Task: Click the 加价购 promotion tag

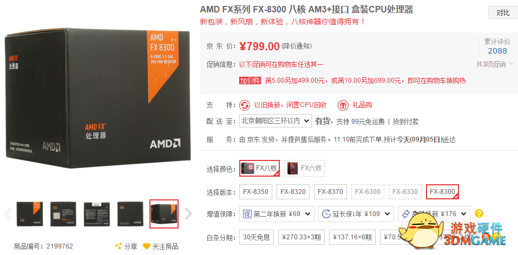Action: tap(250, 80)
